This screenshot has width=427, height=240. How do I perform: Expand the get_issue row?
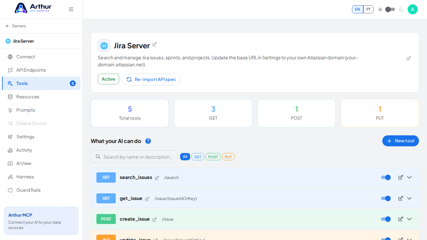(409, 198)
